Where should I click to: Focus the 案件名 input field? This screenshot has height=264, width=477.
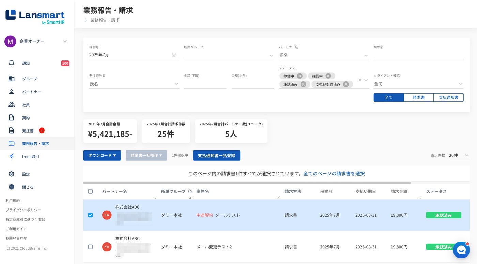tap(418, 55)
